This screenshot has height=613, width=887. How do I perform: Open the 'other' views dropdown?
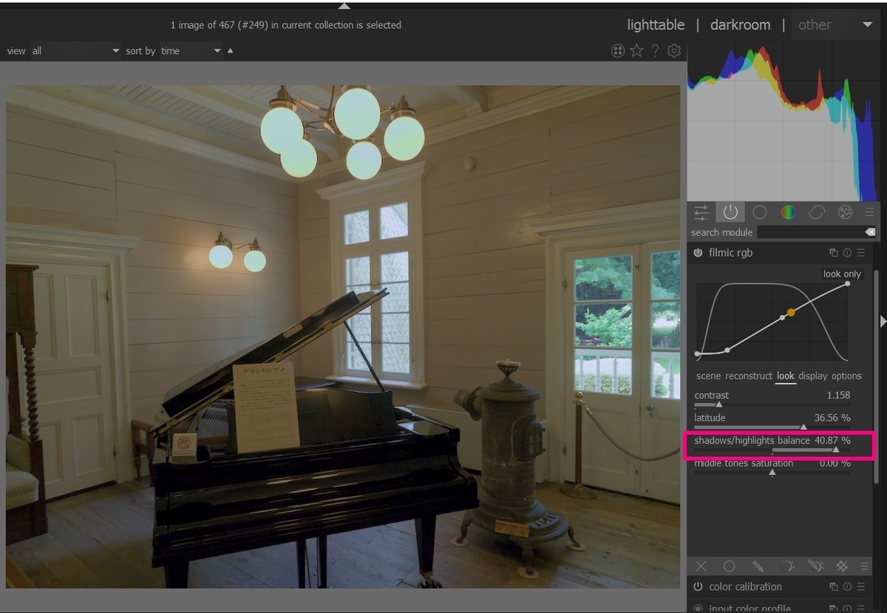[835, 24]
